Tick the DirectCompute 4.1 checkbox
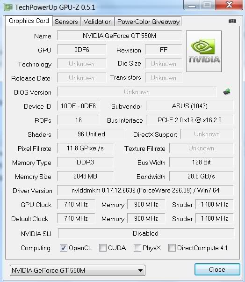 point(172,248)
